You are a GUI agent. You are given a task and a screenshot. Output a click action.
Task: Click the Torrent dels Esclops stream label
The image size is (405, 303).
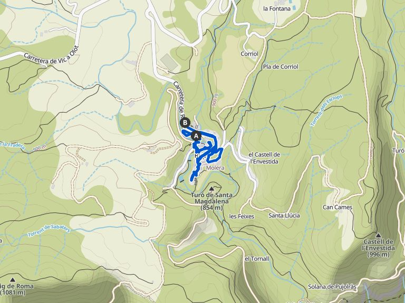click(326, 110)
